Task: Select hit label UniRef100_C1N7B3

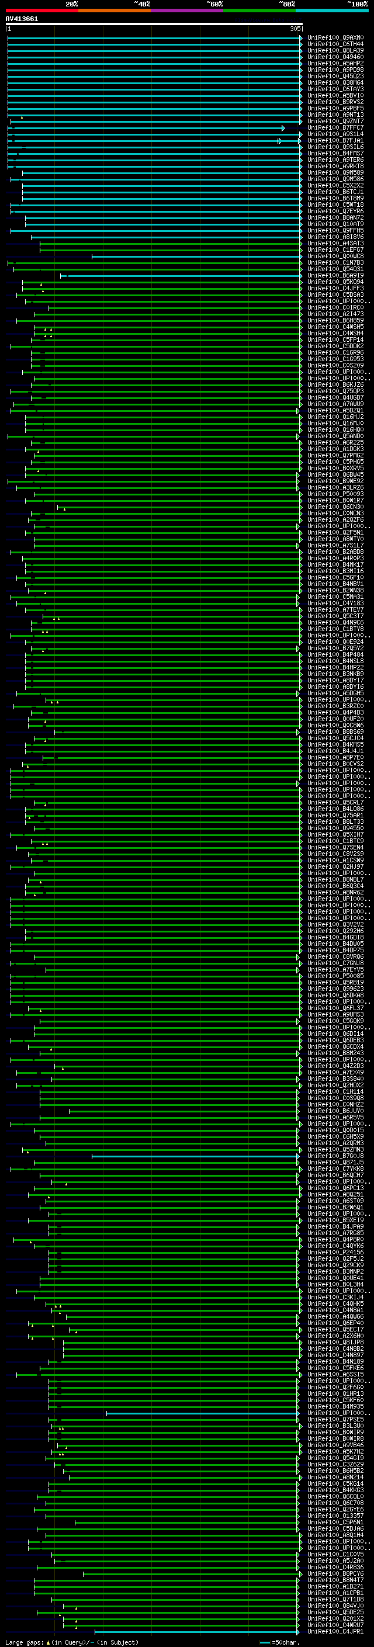Action: [x=335, y=263]
